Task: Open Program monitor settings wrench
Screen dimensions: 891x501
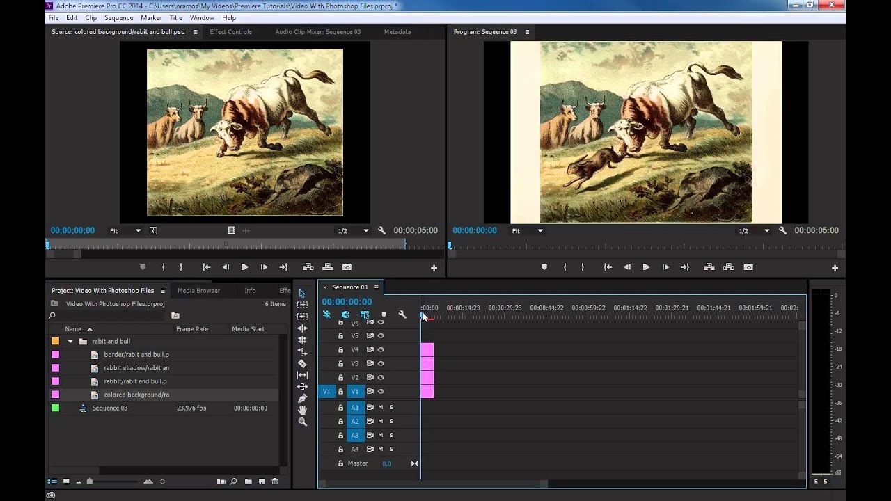Action: pos(782,230)
